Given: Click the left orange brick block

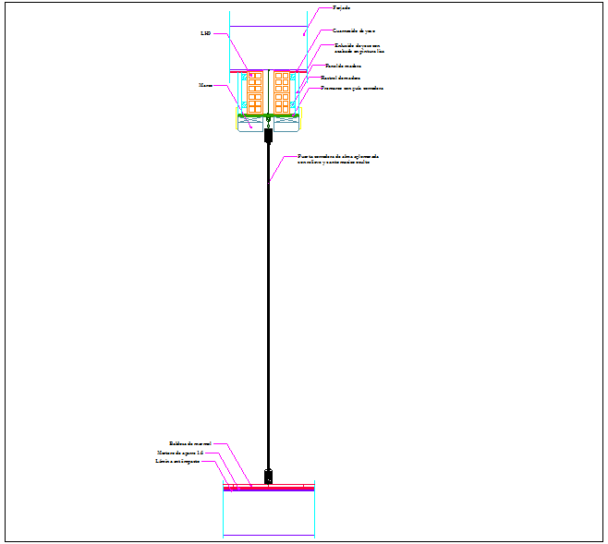Looking at the screenshot, I should point(256,92).
